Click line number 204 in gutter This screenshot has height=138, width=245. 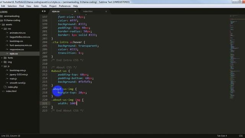click(x=45, y=42)
